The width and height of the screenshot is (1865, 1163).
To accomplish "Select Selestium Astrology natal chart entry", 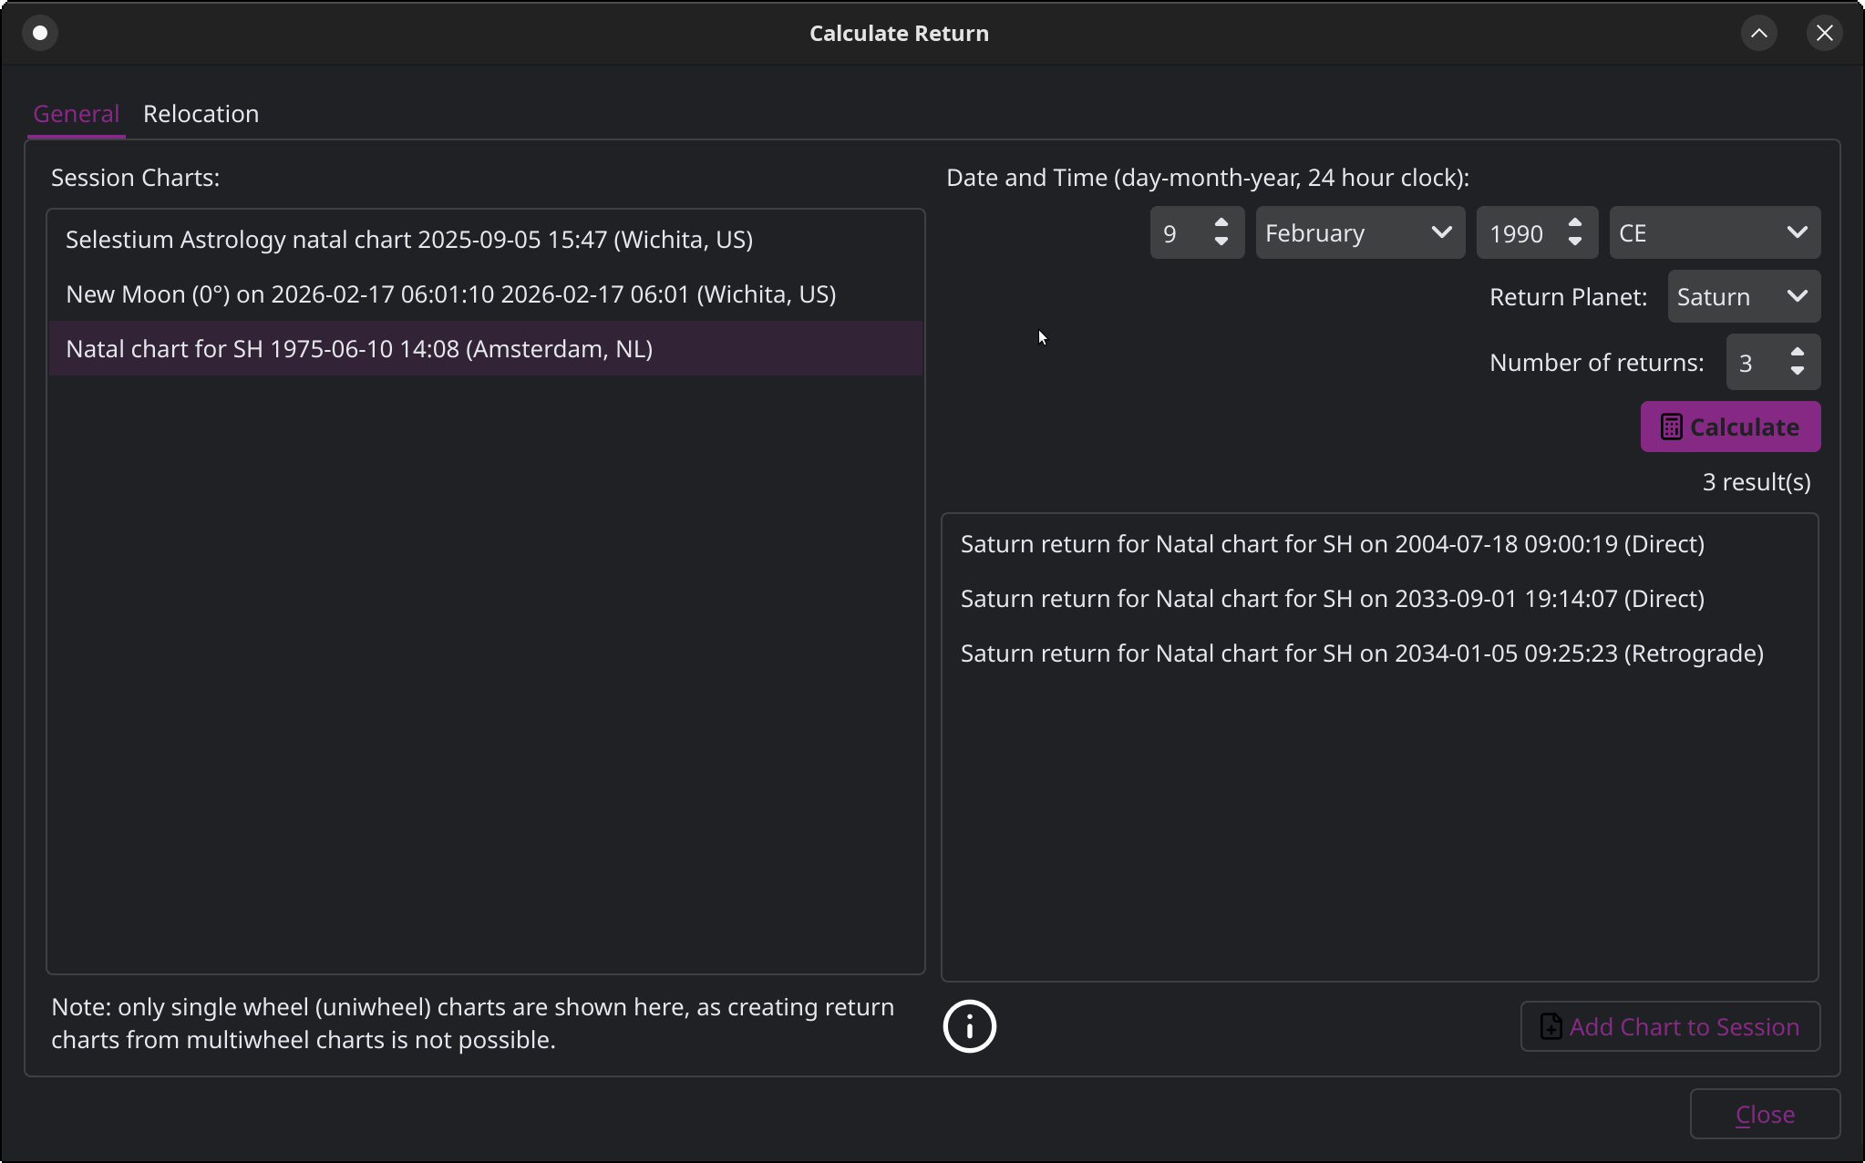I will [x=409, y=240].
